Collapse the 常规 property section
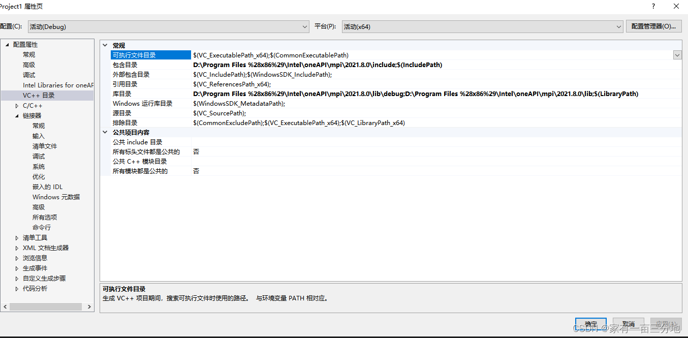This screenshot has height=338, width=688. pos(105,45)
